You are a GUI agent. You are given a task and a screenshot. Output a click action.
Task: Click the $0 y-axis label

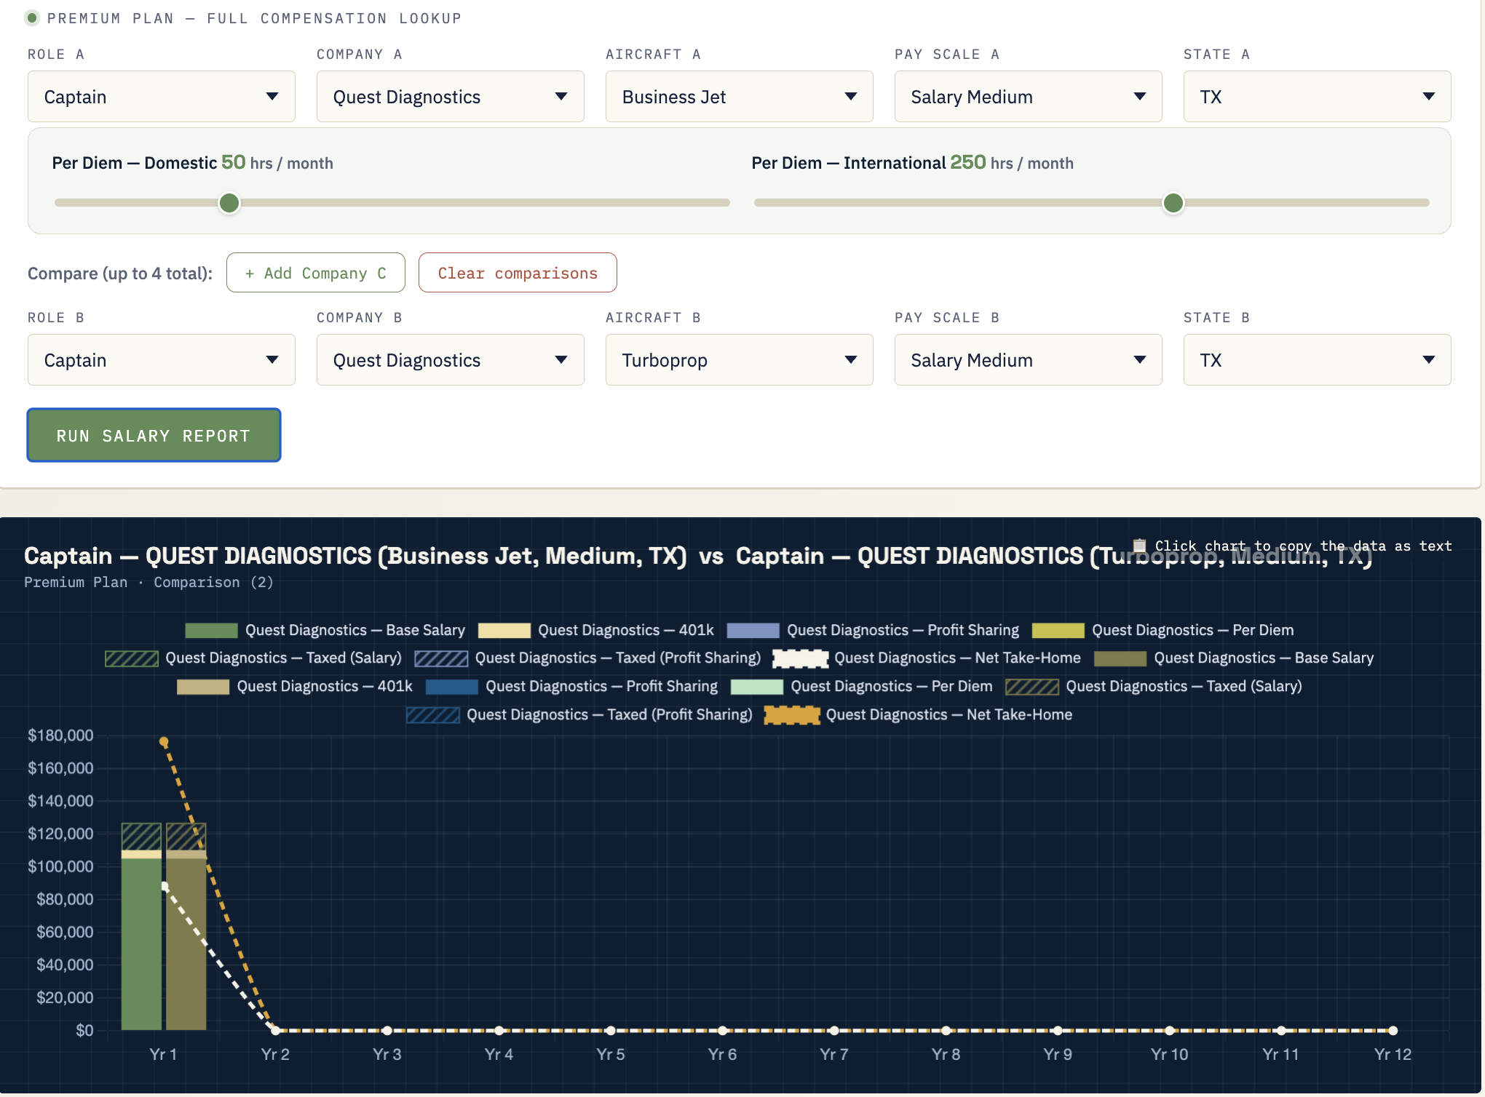[x=84, y=1030]
